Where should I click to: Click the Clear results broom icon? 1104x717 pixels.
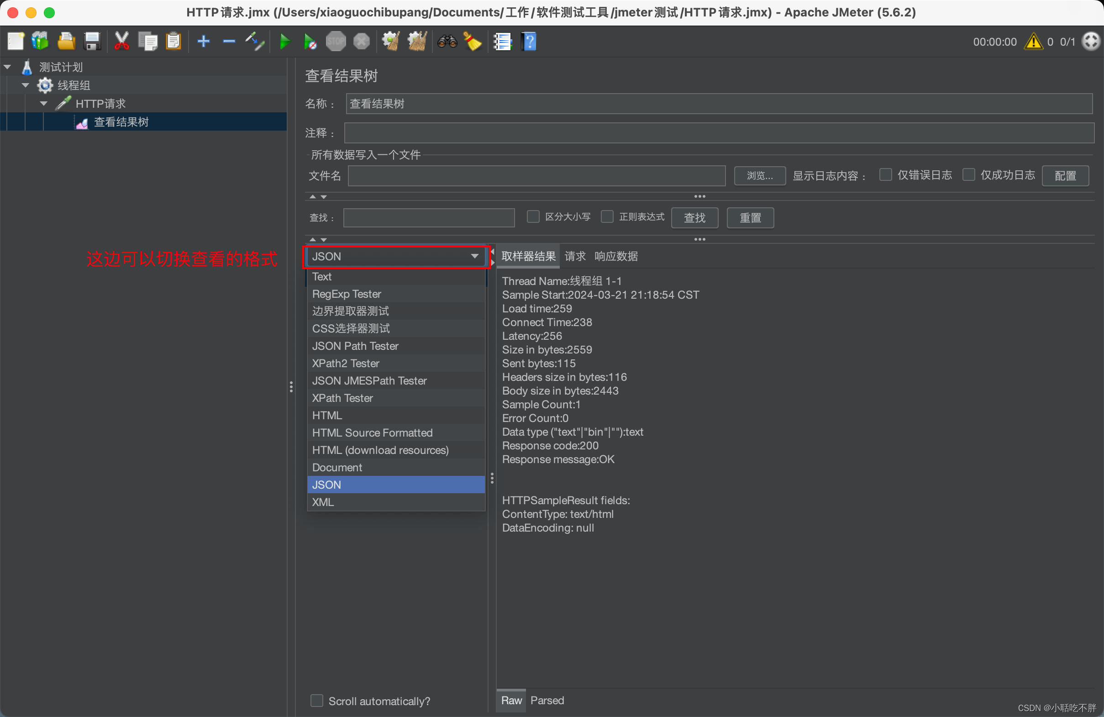coord(391,42)
